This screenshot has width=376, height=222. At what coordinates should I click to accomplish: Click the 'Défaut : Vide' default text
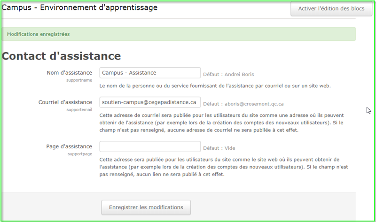click(219, 148)
